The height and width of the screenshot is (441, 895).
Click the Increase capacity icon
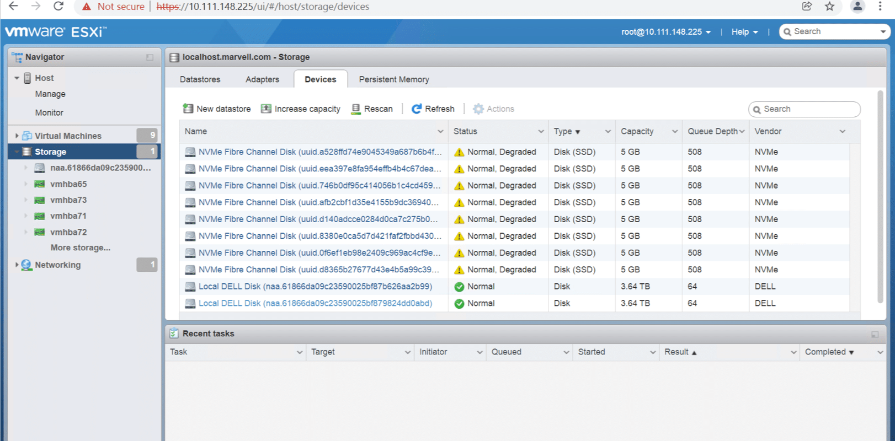266,109
